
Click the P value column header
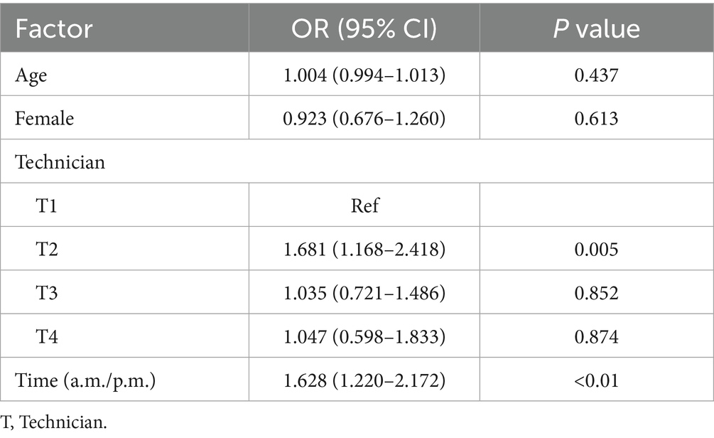coord(596,28)
